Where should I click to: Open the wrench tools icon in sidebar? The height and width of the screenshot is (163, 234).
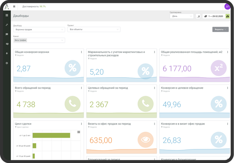(x=6, y=25)
